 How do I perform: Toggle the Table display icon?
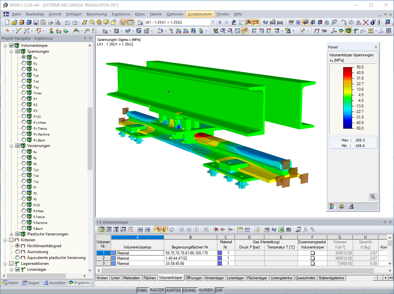point(130,23)
